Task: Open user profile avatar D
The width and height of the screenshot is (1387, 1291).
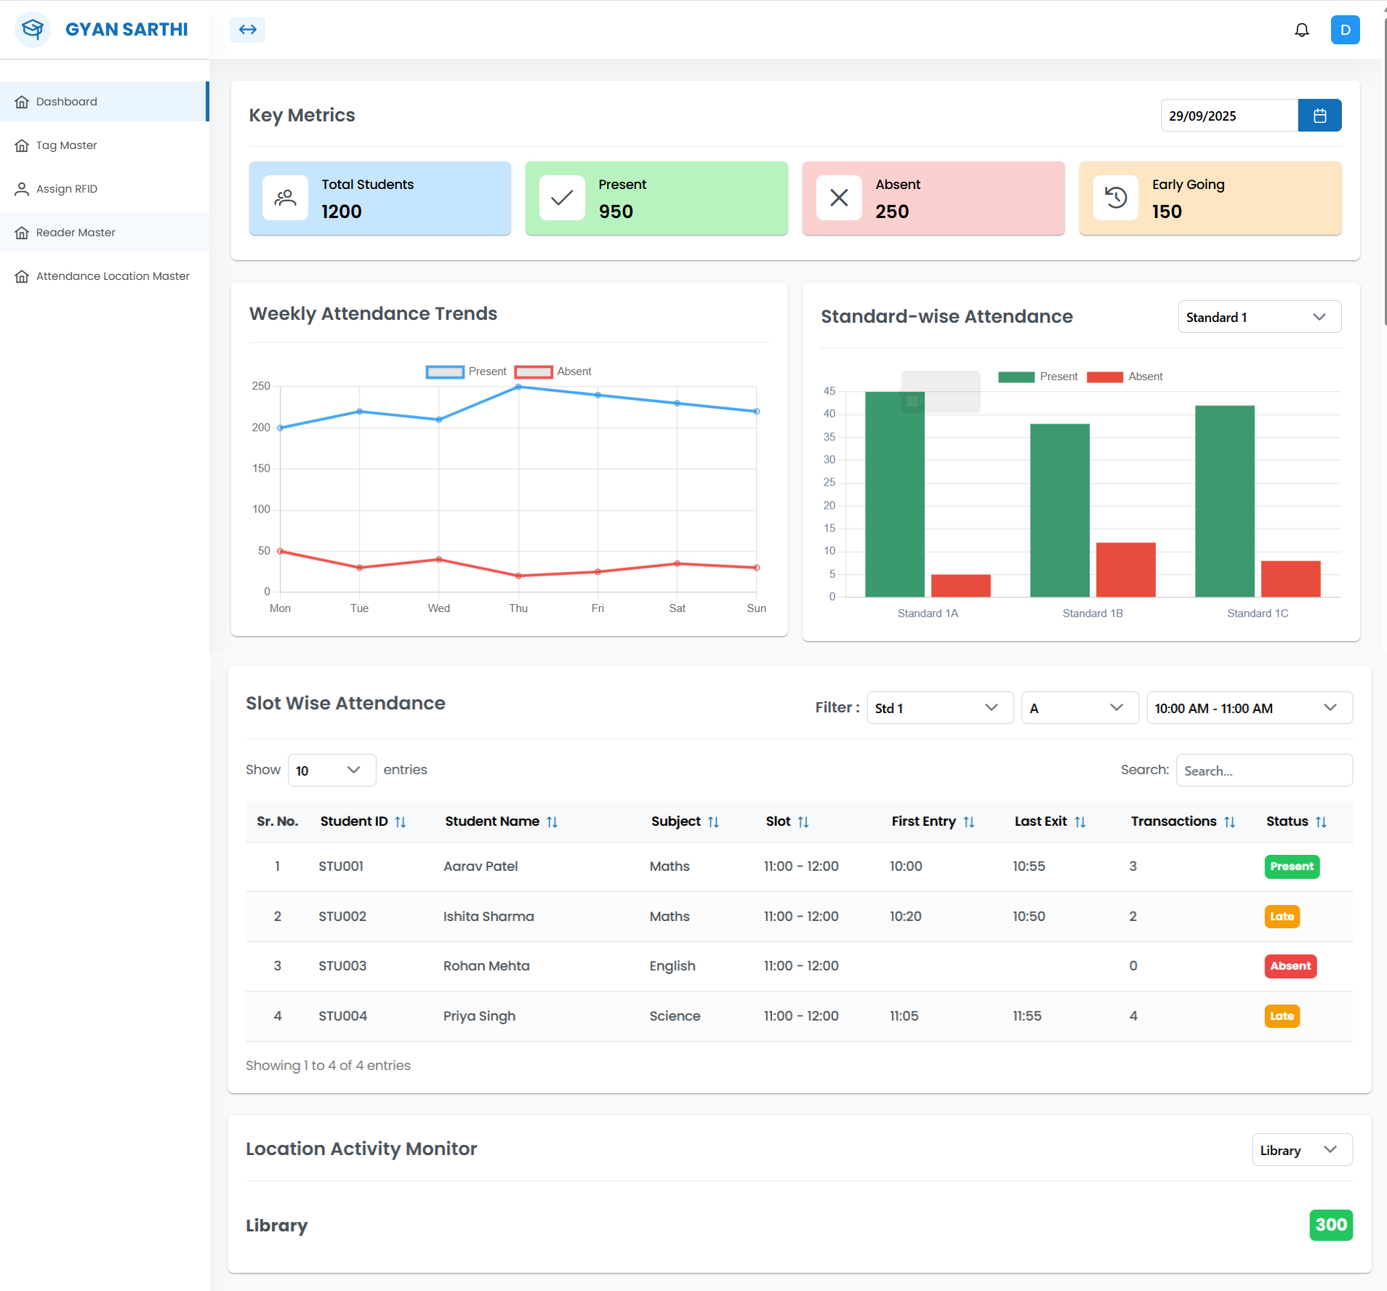Action: pos(1345,30)
